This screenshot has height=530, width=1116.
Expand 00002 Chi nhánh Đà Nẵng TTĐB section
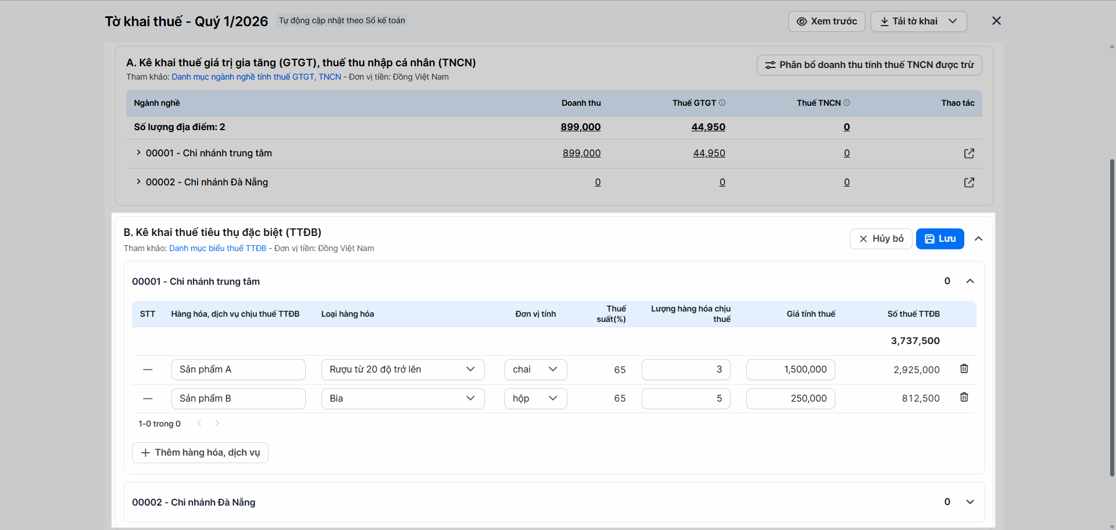click(970, 502)
